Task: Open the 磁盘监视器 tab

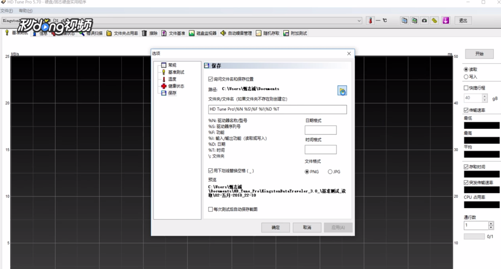Action: pos(203,33)
